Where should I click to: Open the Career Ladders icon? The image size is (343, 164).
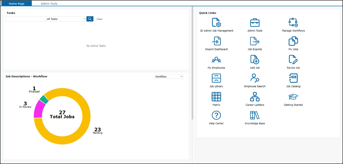point(255,97)
